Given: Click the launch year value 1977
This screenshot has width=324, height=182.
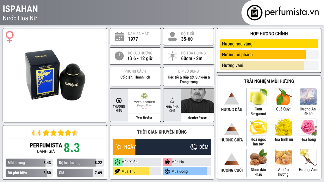Looking at the screenshot, I should coord(133,39).
